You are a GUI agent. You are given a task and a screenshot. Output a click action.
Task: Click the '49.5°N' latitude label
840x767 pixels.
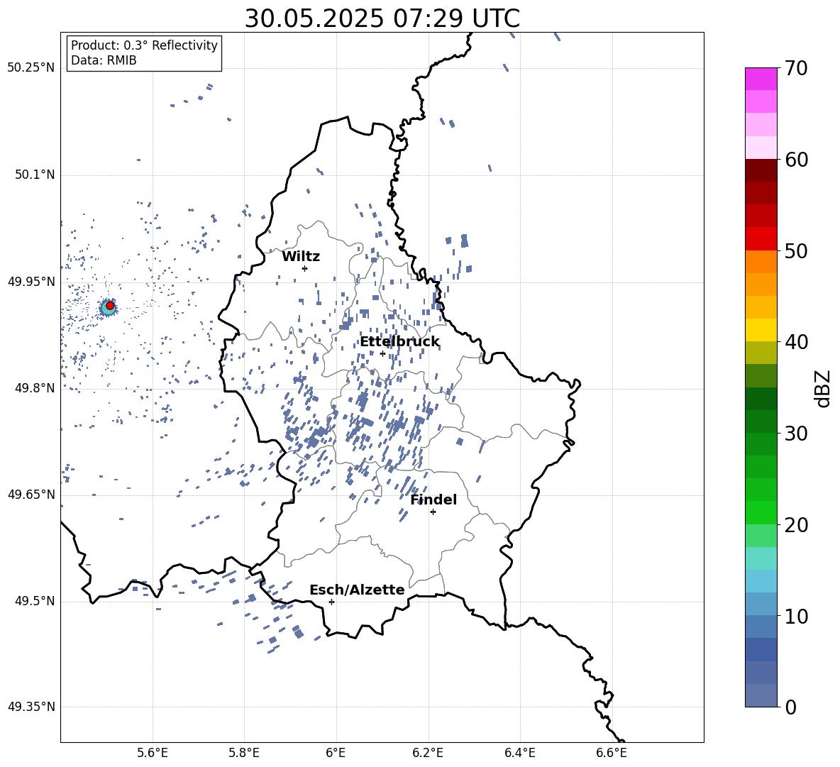(35, 601)
